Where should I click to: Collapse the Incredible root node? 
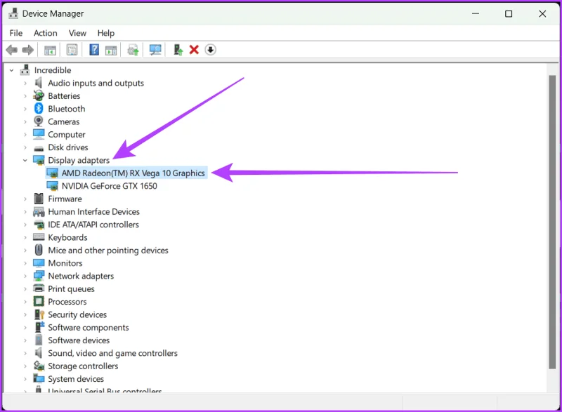click(x=12, y=70)
